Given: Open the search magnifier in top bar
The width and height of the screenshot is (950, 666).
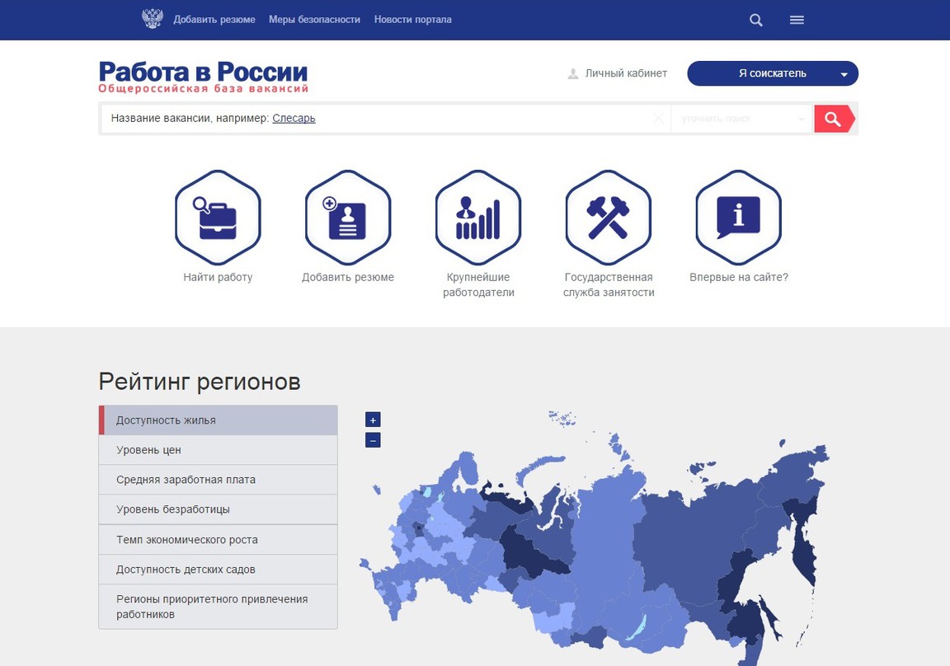Looking at the screenshot, I should click(x=755, y=20).
